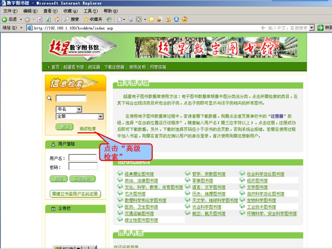Open the 工具(T) menu

(x=91, y=11)
